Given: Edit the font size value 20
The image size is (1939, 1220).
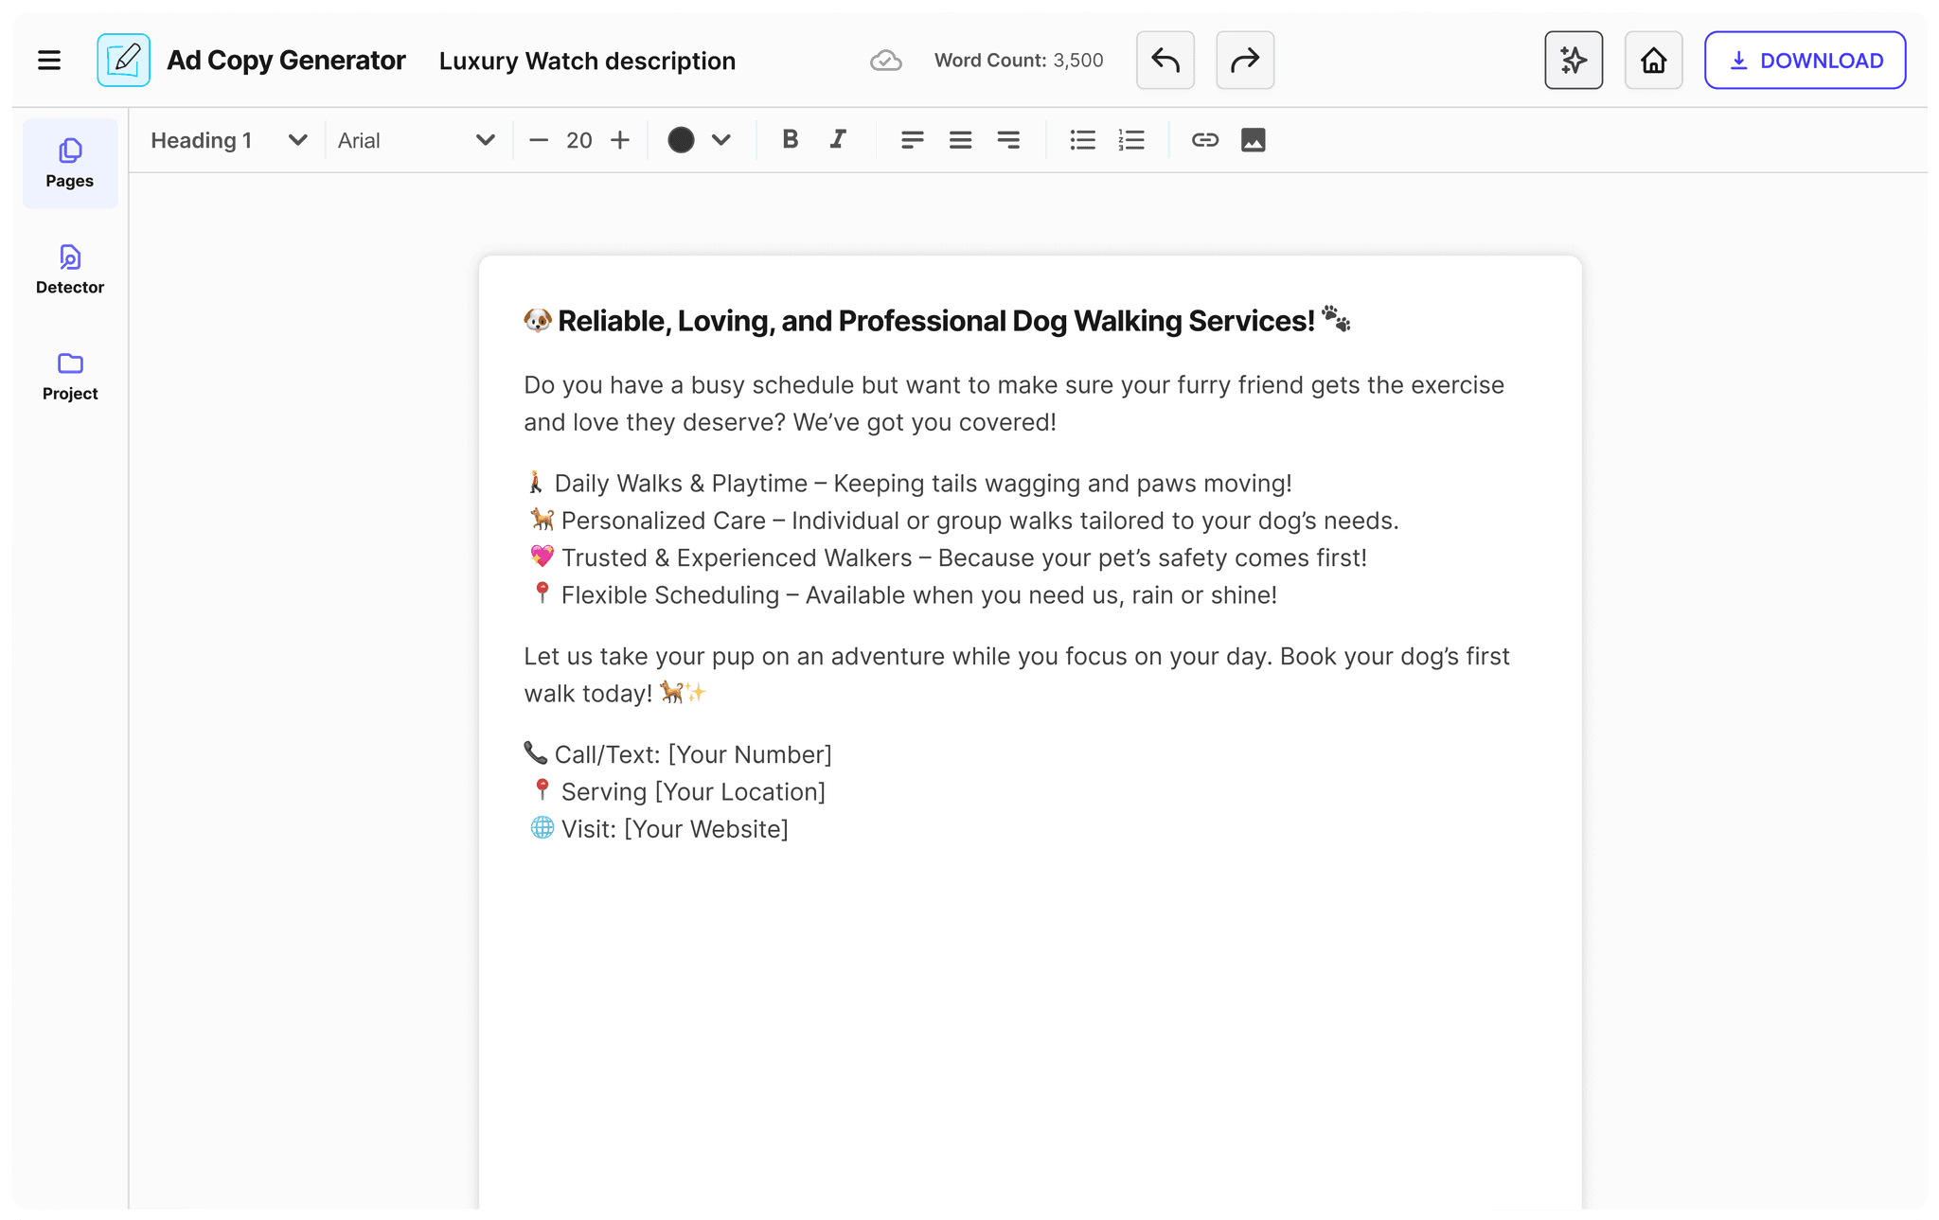Looking at the screenshot, I should click(579, 140).
